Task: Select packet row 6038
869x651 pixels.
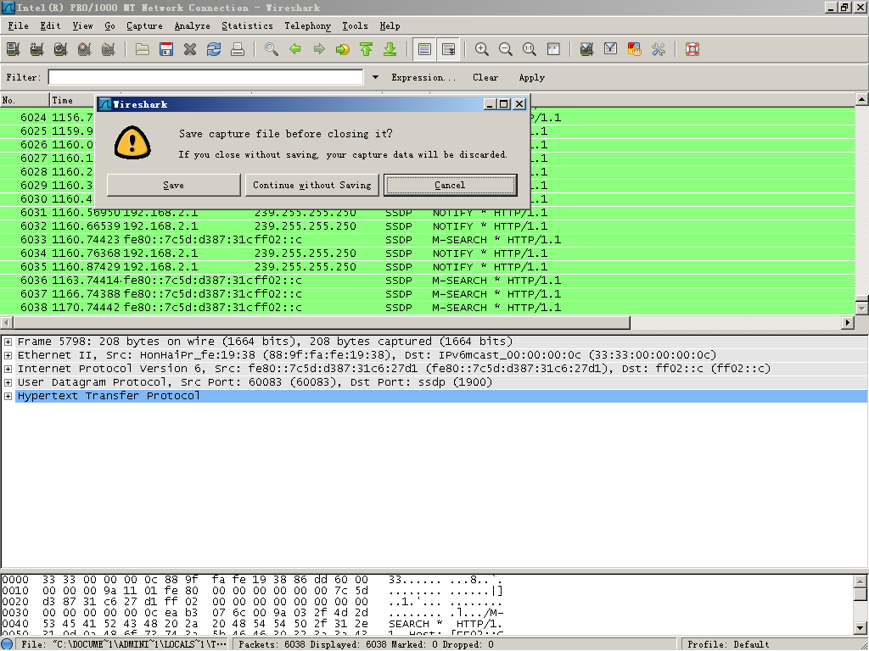Action: [428, 308]
